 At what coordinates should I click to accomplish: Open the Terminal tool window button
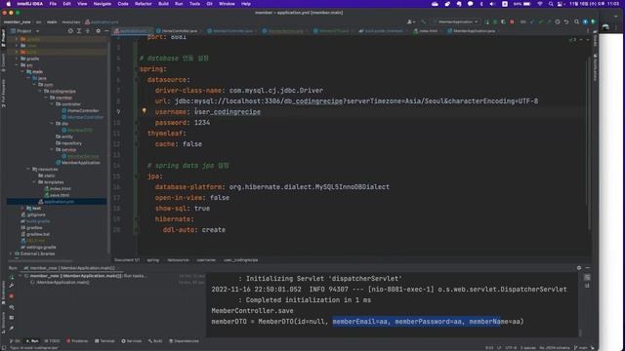(104, 341)
